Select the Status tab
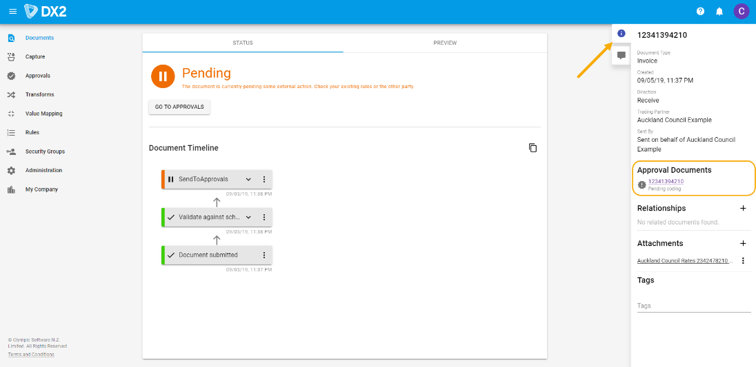Image resolution: width=756 pixels, height=367 pixels. point(243,43)
